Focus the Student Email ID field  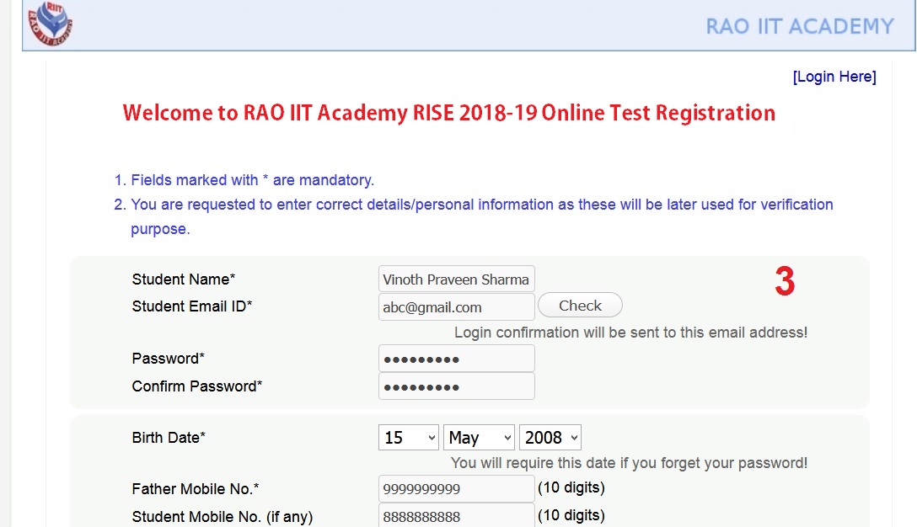point(456,306)
